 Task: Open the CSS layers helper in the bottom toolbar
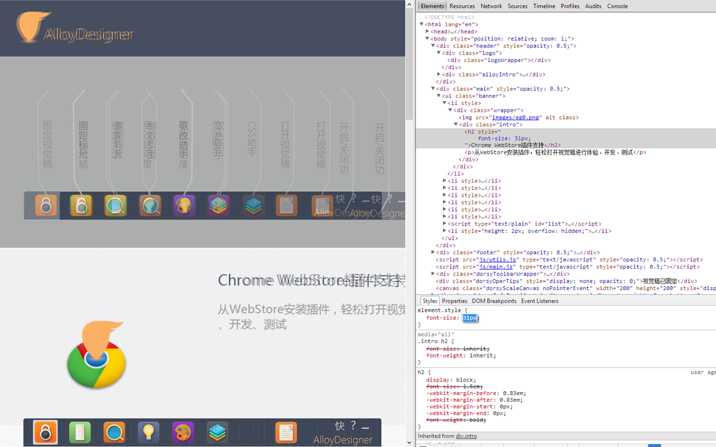tap(217, 432)
